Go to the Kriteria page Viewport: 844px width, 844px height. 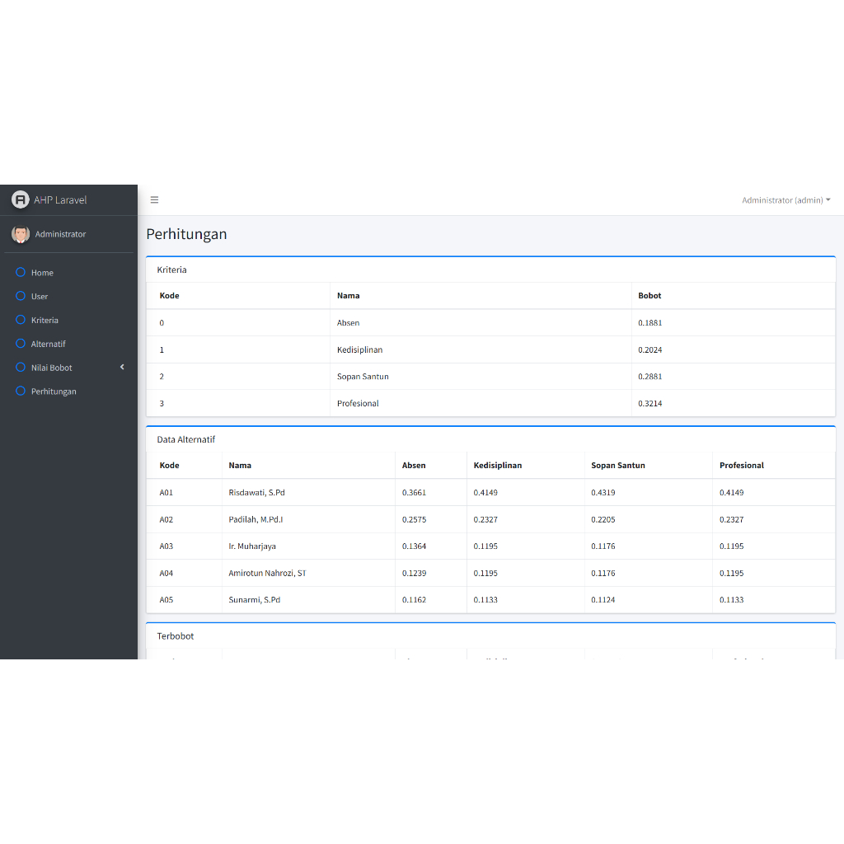pyautogui.click(x=45, y=321)
